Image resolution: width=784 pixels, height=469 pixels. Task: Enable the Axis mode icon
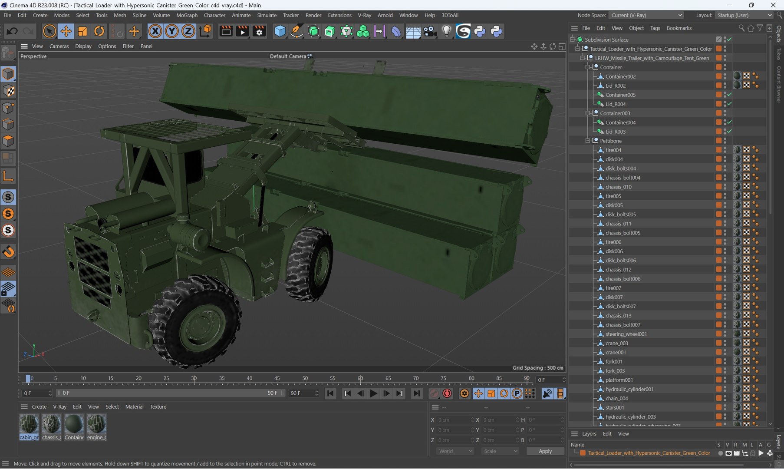click(8, 176)
